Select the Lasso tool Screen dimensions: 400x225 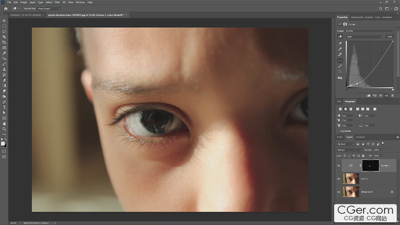tap(4, 31)
